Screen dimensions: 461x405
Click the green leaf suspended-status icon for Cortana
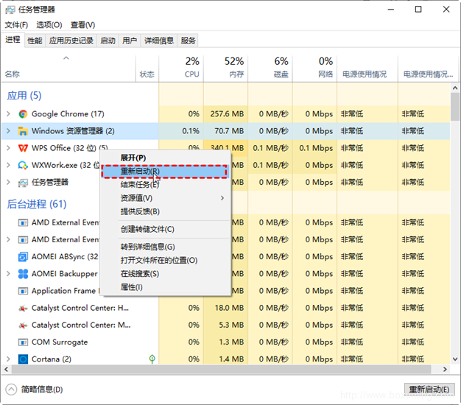tap(152, 359)
